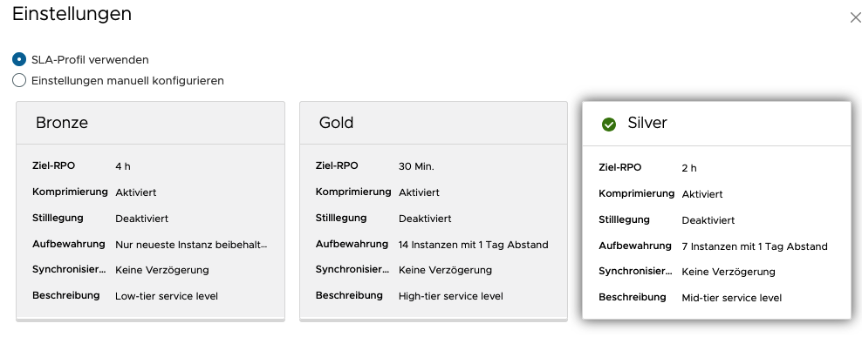Screen dimensions: 862x337
Task: Click High-tier service level description
Action: pyautogui.click(x=451, y=296)
